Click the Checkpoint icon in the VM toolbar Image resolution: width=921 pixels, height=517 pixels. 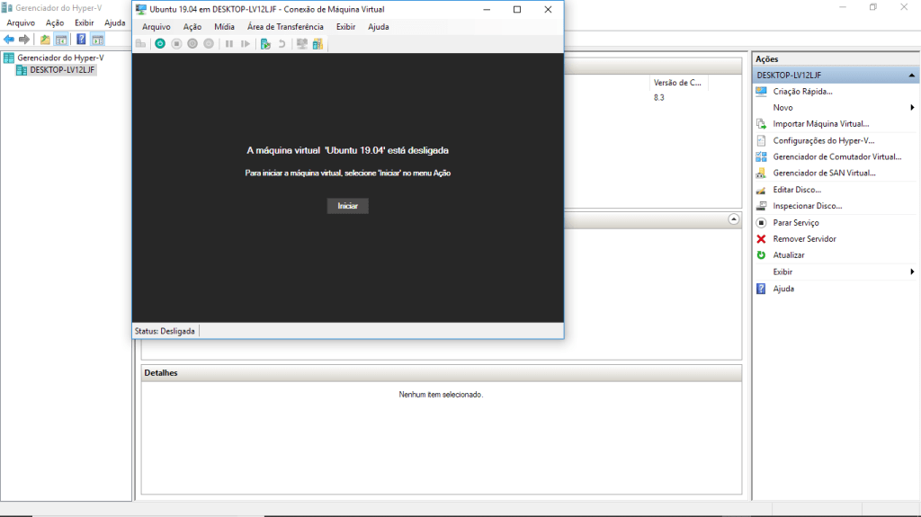265,43
